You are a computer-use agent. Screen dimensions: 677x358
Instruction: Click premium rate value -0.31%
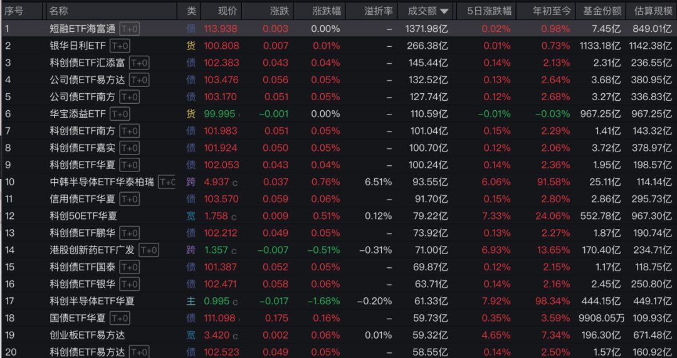(x=375, y=250)
